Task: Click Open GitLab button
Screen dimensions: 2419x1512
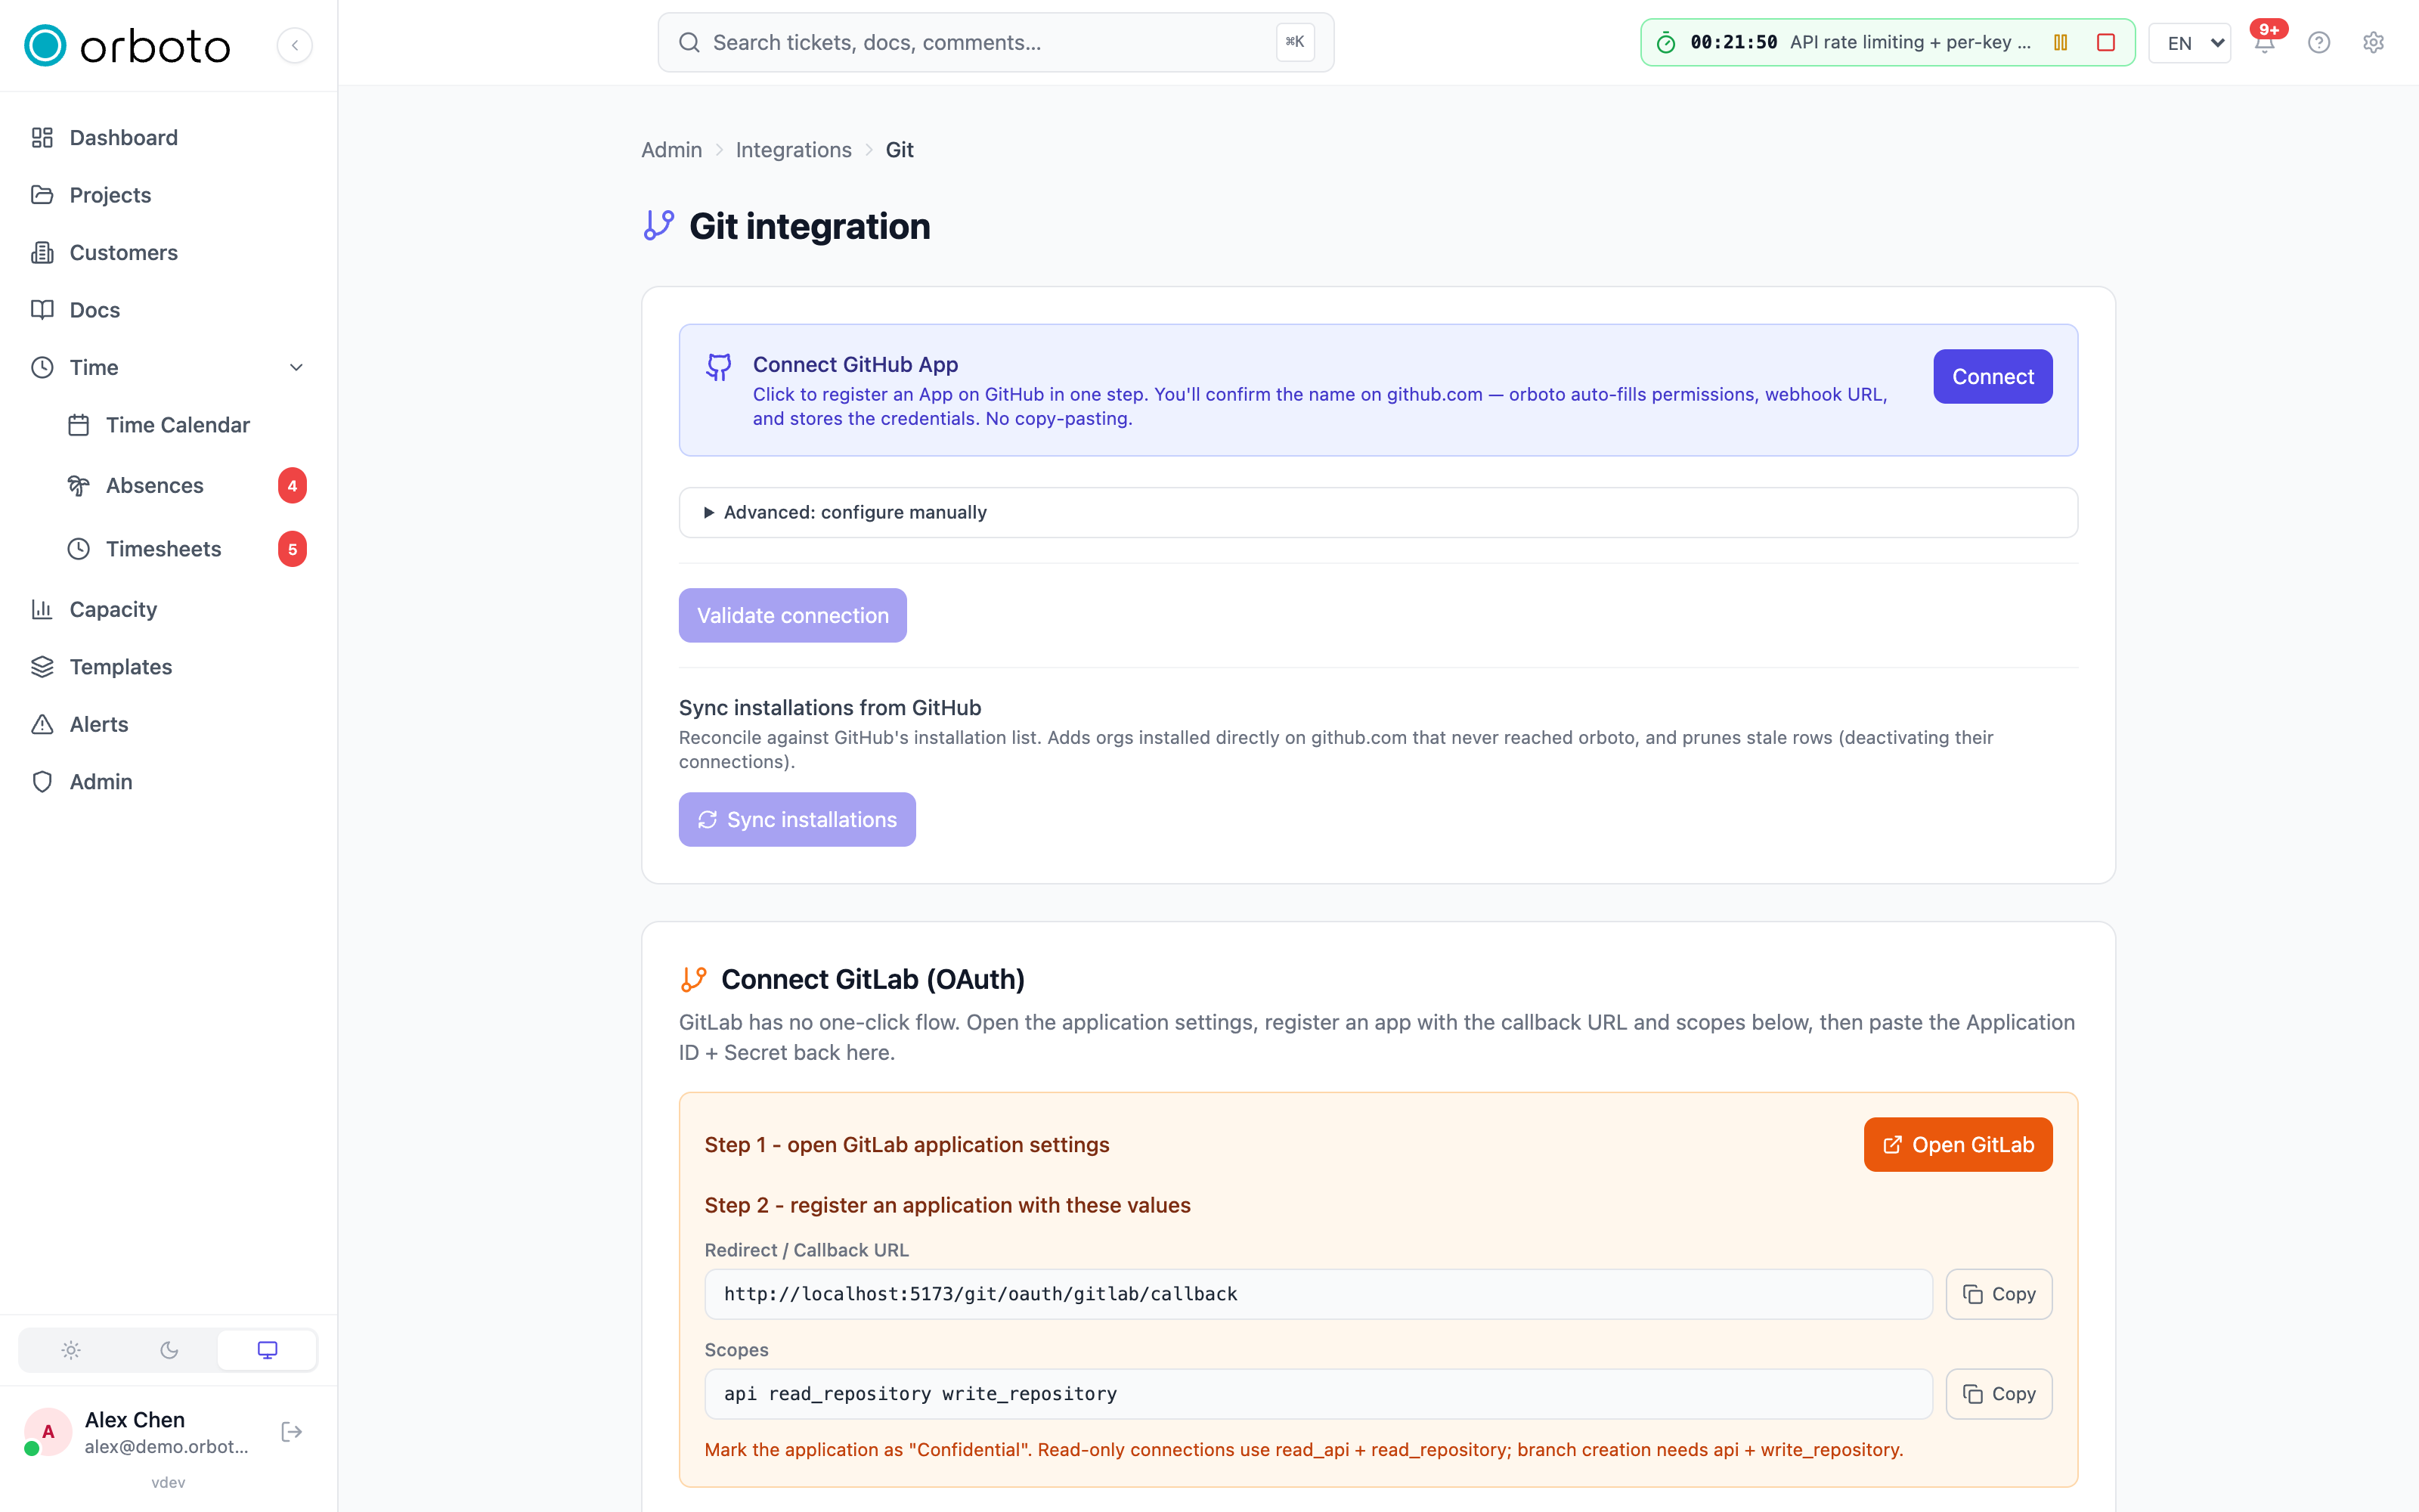Action: tap(1957, 1144)
